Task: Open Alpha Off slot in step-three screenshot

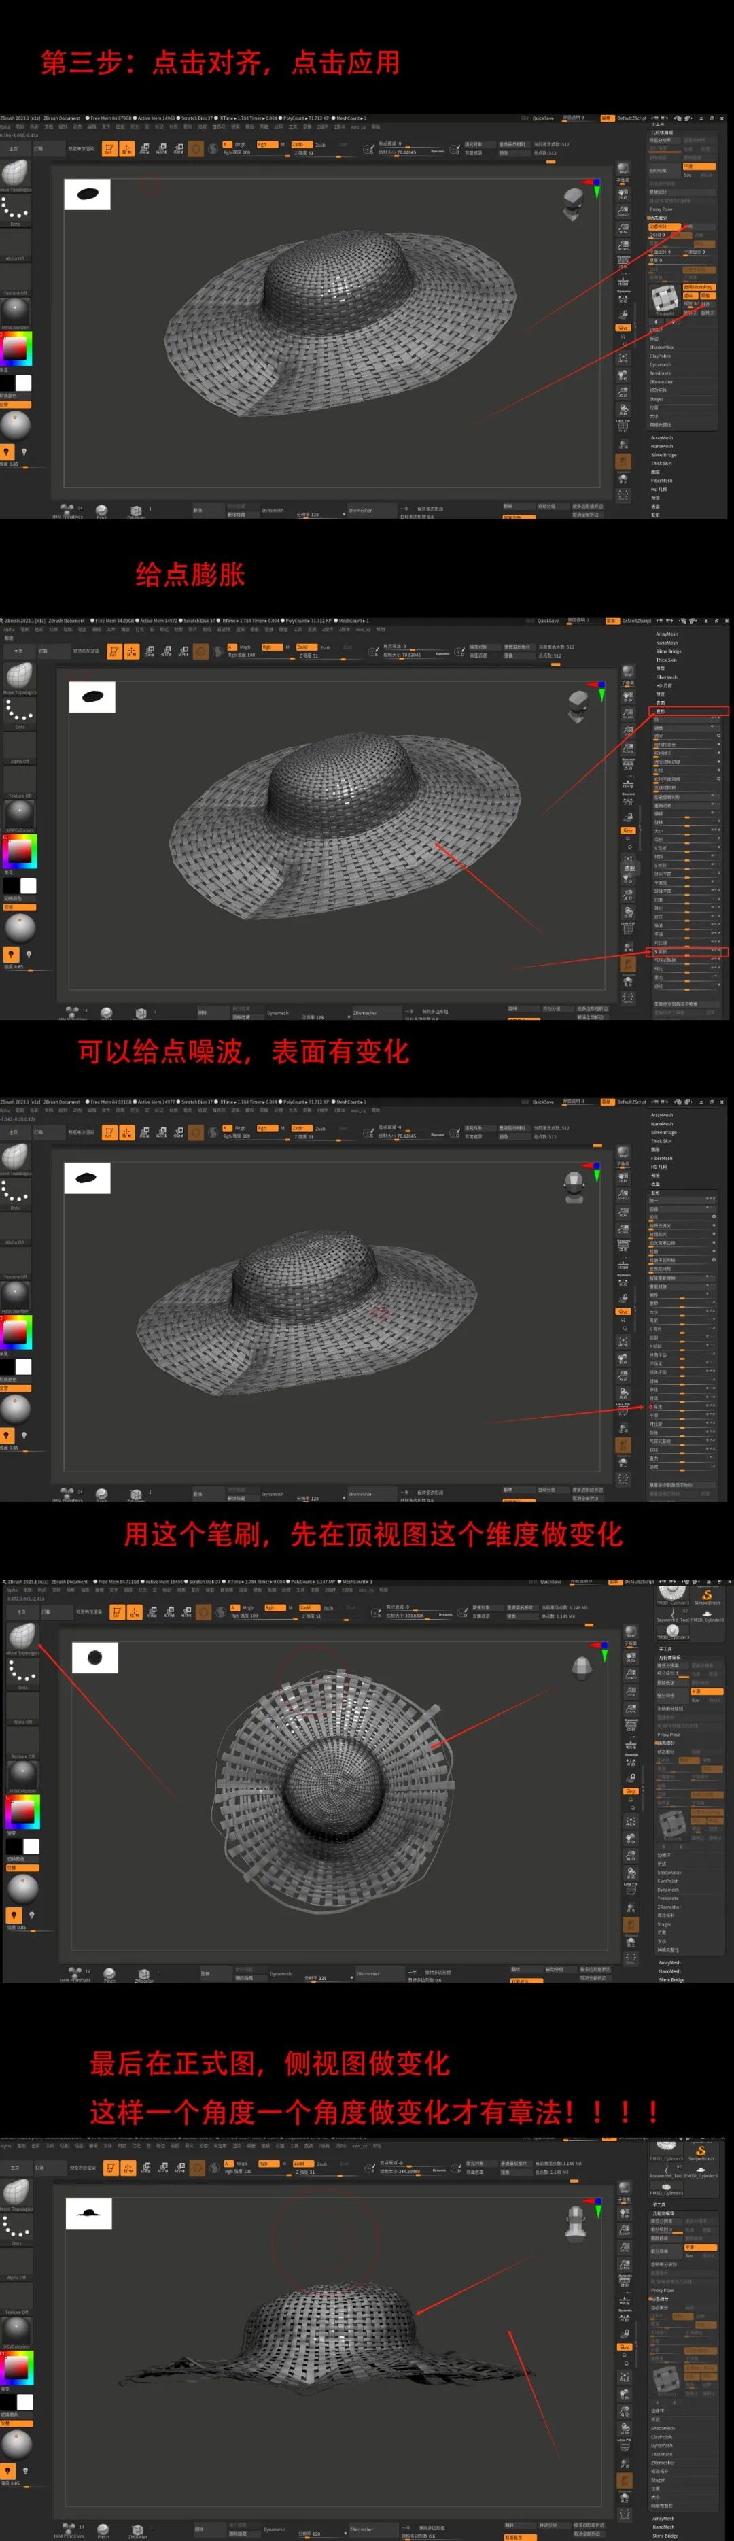Action: pos(15,245)
